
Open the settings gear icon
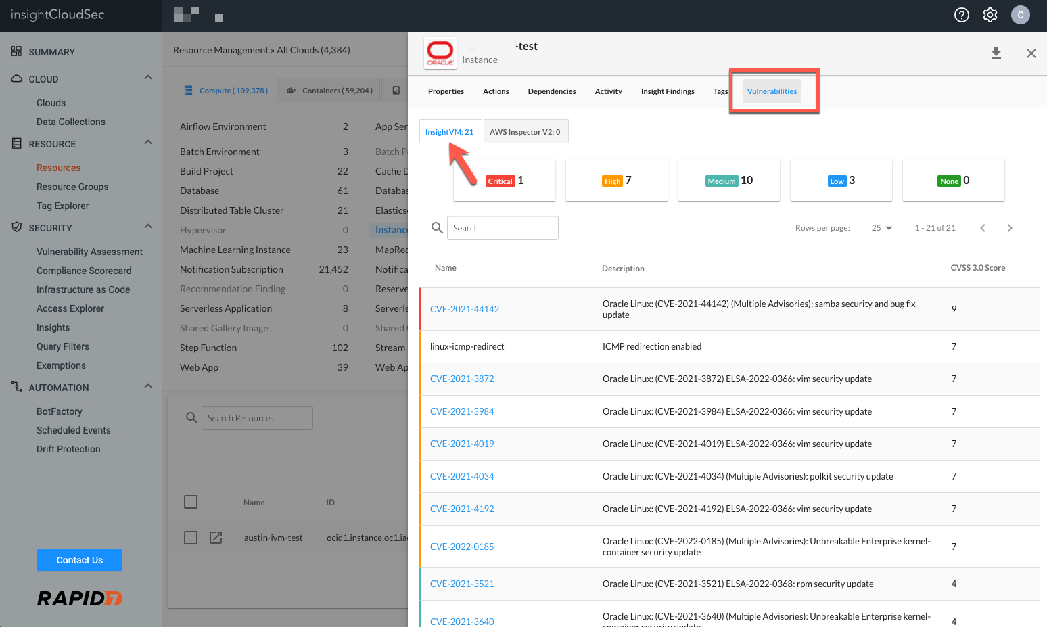990,15
